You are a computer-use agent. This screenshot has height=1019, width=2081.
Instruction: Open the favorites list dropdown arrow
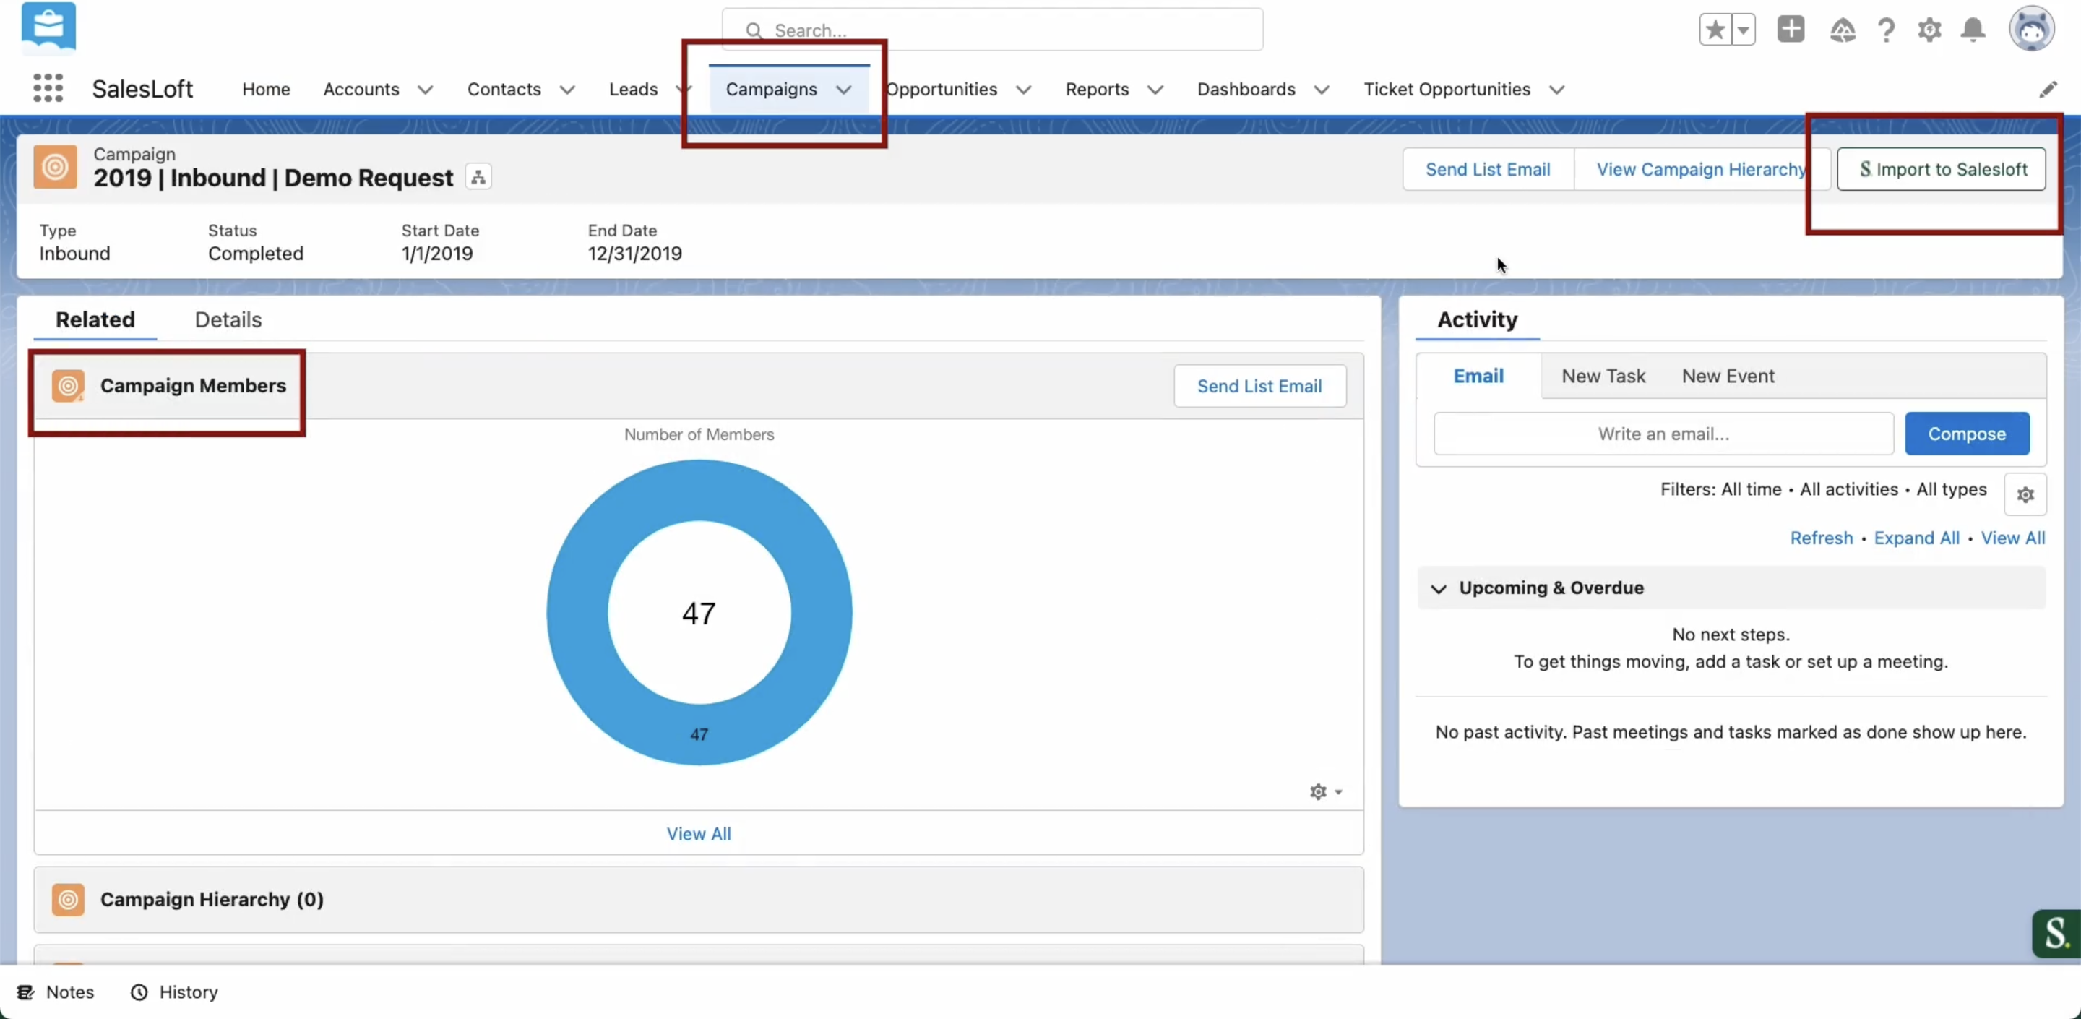tap(1744, 30)
